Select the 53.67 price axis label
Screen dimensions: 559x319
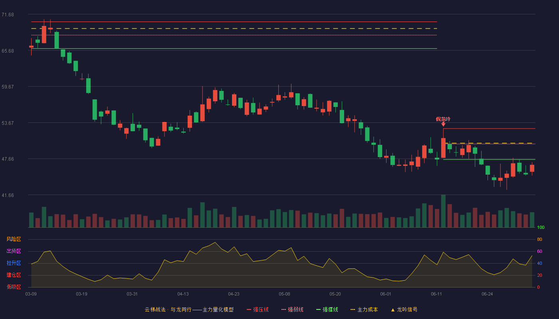[x=8, y=123]
